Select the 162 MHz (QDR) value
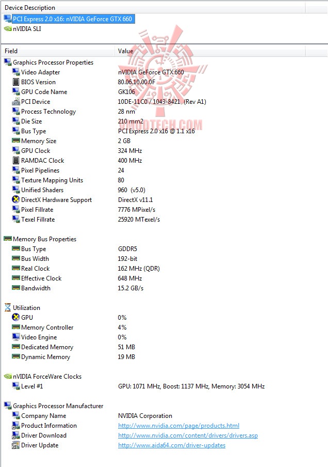 coord(139,269)
